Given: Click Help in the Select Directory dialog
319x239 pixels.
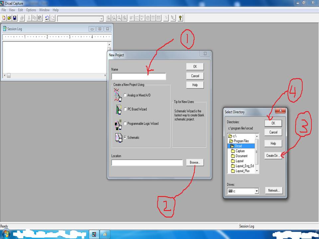Looking at the screenshot, I should tap(273, 143).
